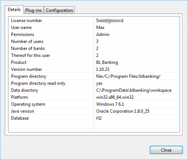The height and width of the screenshot is (160, 188).
Task: Select the Operating system label
Action: click(x=28, y=104)
